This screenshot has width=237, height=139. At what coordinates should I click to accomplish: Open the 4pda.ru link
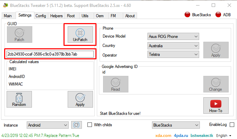point(181,136)
